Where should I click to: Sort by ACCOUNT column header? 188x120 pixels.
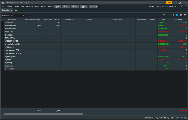12,19
